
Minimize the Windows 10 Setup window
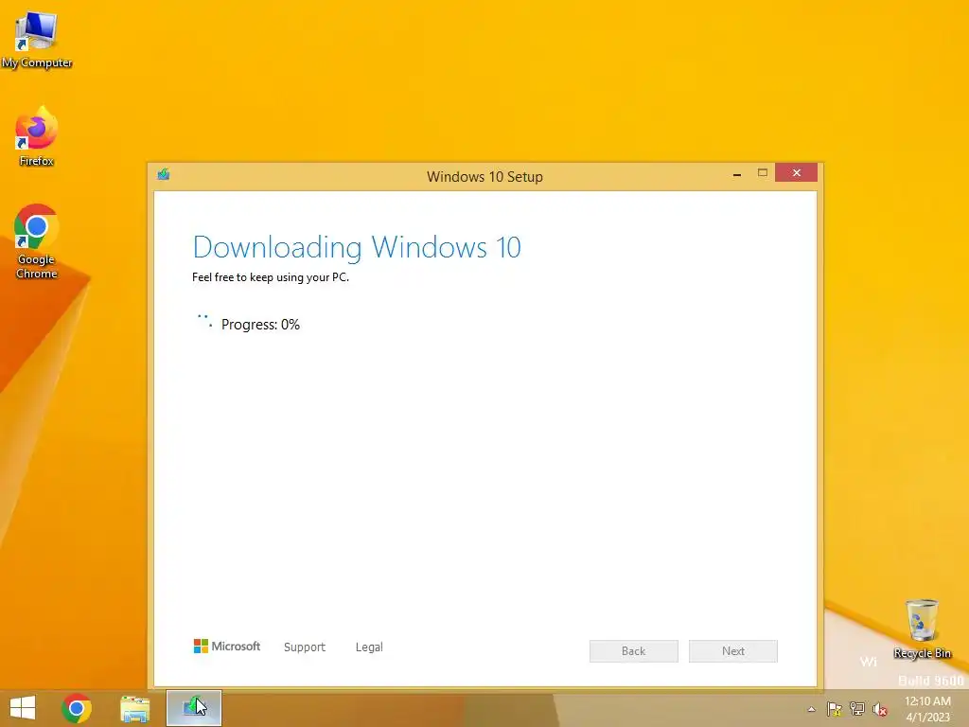(736, 174)
